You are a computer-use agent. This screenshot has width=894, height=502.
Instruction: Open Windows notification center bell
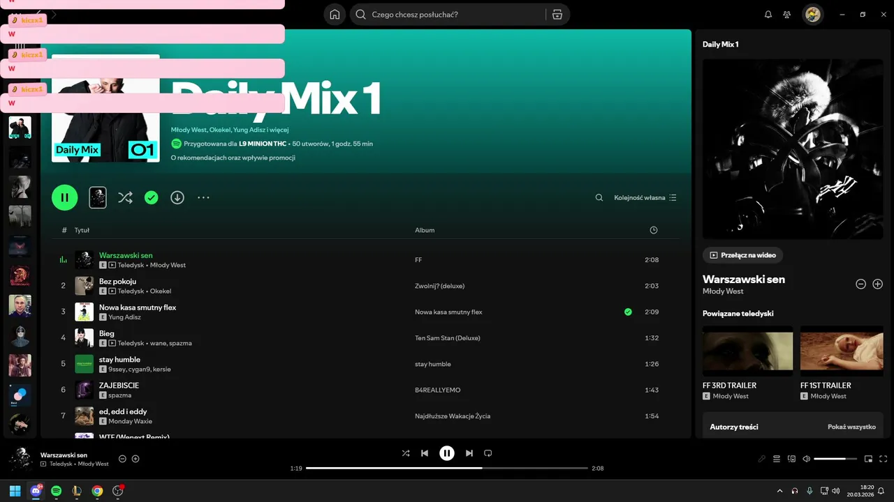(881, 491)
